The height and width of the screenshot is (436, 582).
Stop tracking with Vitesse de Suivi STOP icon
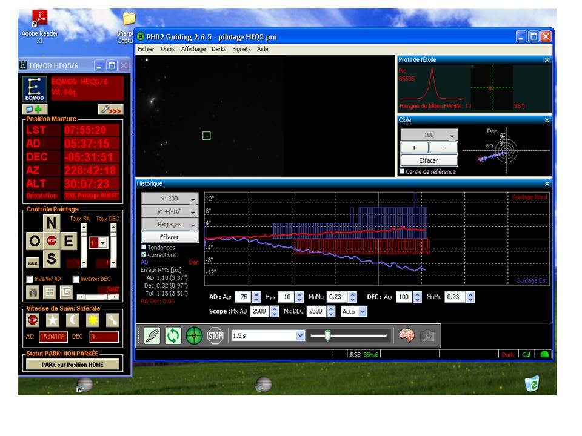pos(33,320)
